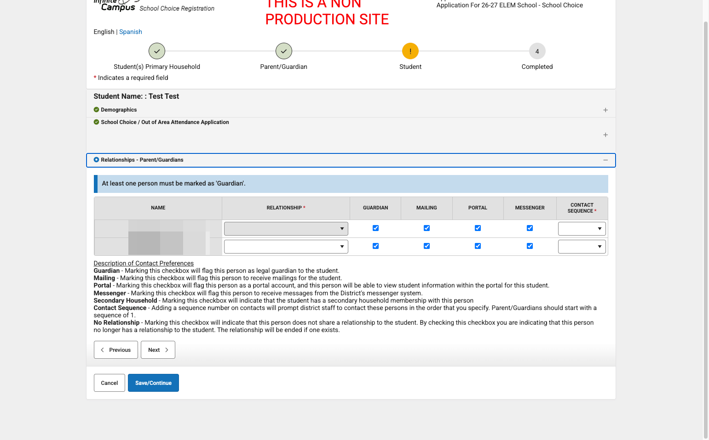Select the Student step warning icon
The width and height of the screenshot is (709, 440).
(x=410, y=51)
